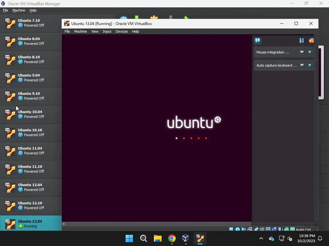Toggle the notification center speech-bubble icon
The width and height of the screenshot is (329, 246).
257,40
